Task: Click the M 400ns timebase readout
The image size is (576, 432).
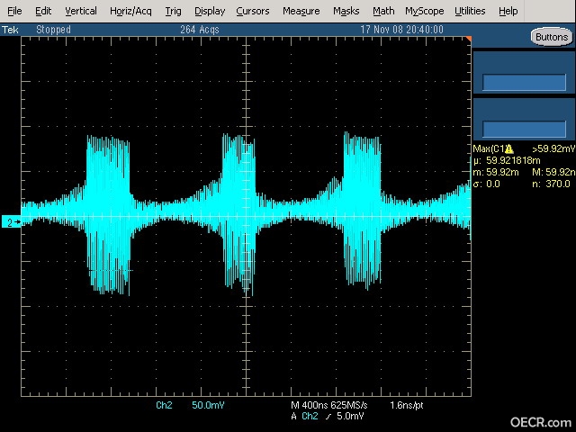Action: (x=310, y=405)
